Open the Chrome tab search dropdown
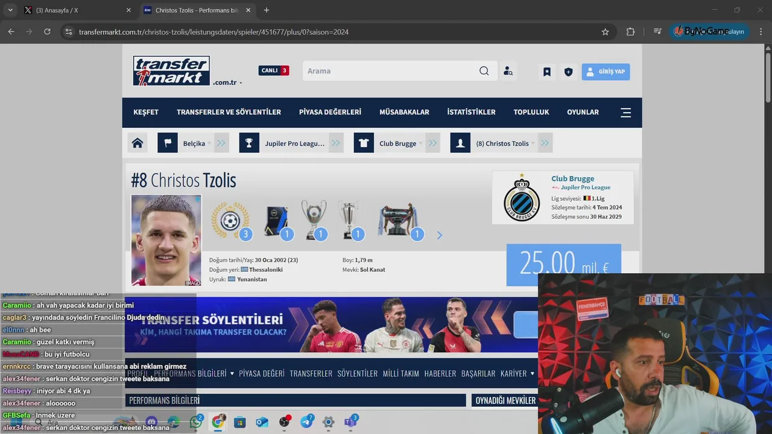Viewport: 772px width, 434px height. (x=10, y=10)
